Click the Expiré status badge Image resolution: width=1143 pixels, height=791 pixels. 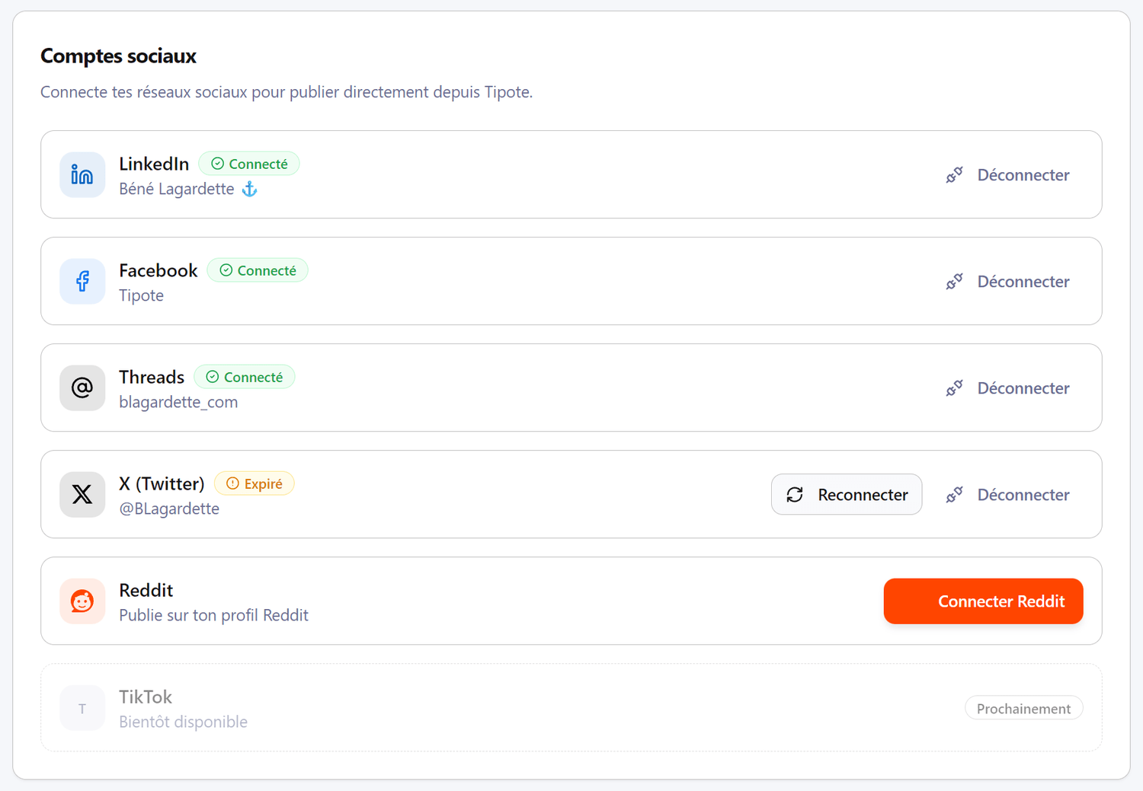(255, 483)
